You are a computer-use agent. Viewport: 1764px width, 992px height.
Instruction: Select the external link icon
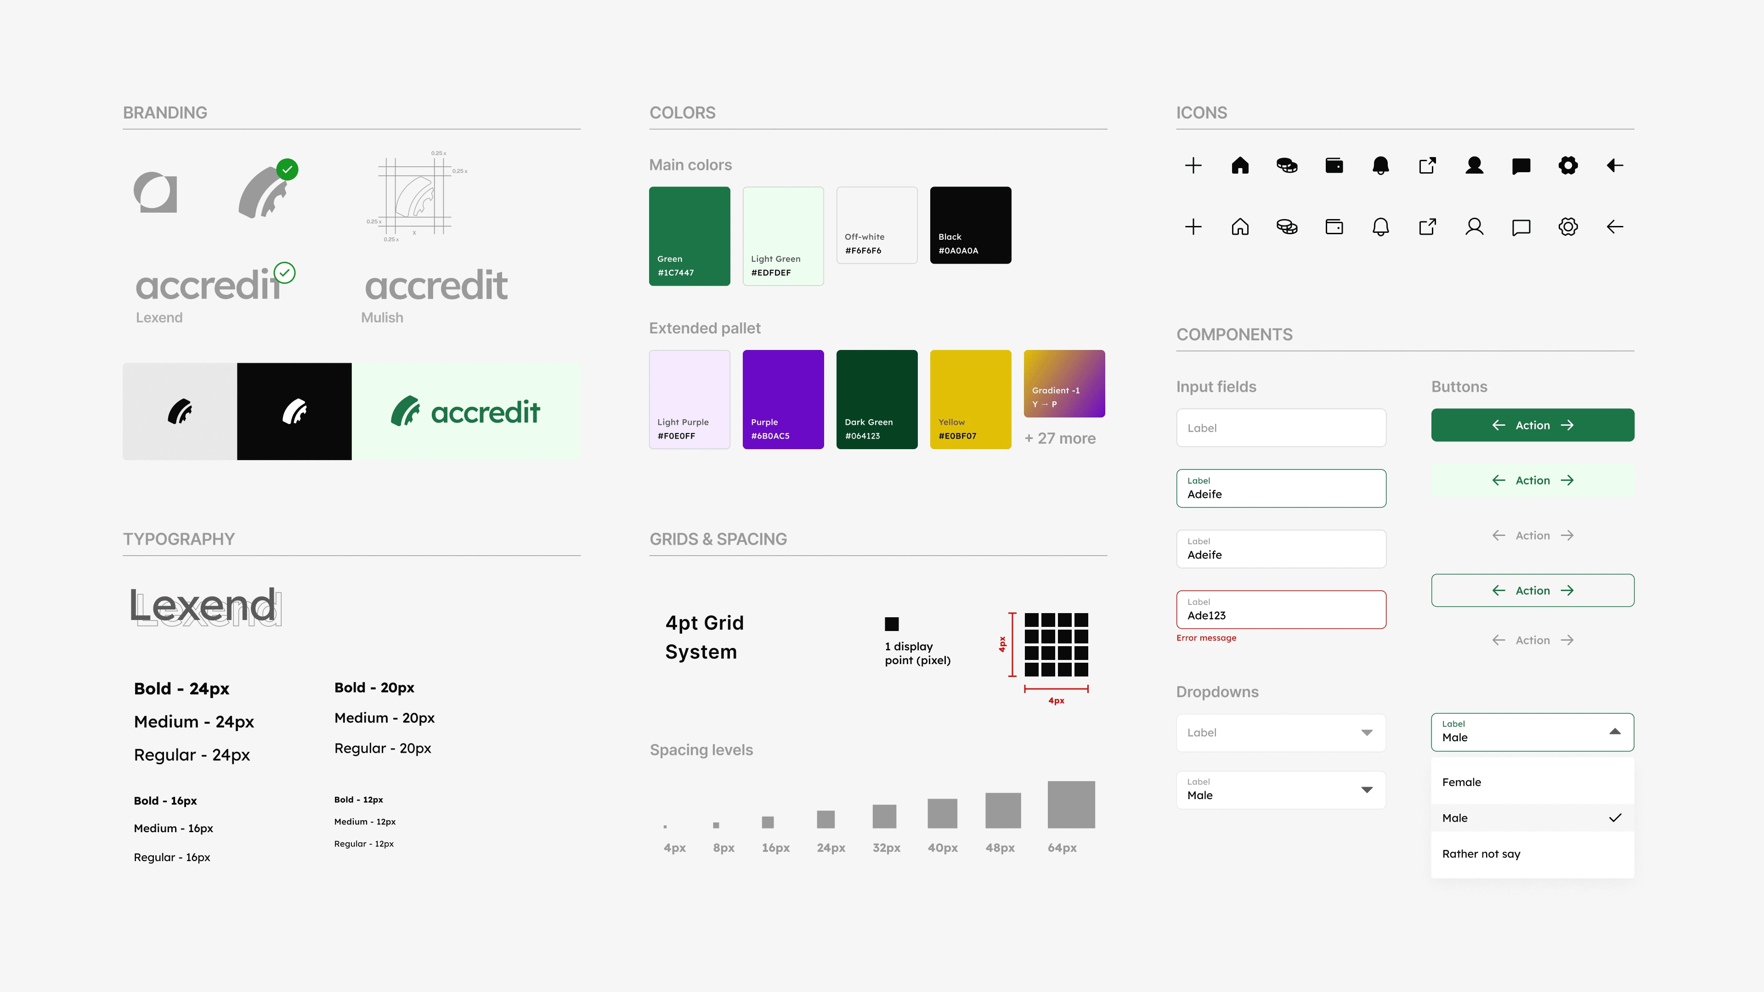[1427, 165]
